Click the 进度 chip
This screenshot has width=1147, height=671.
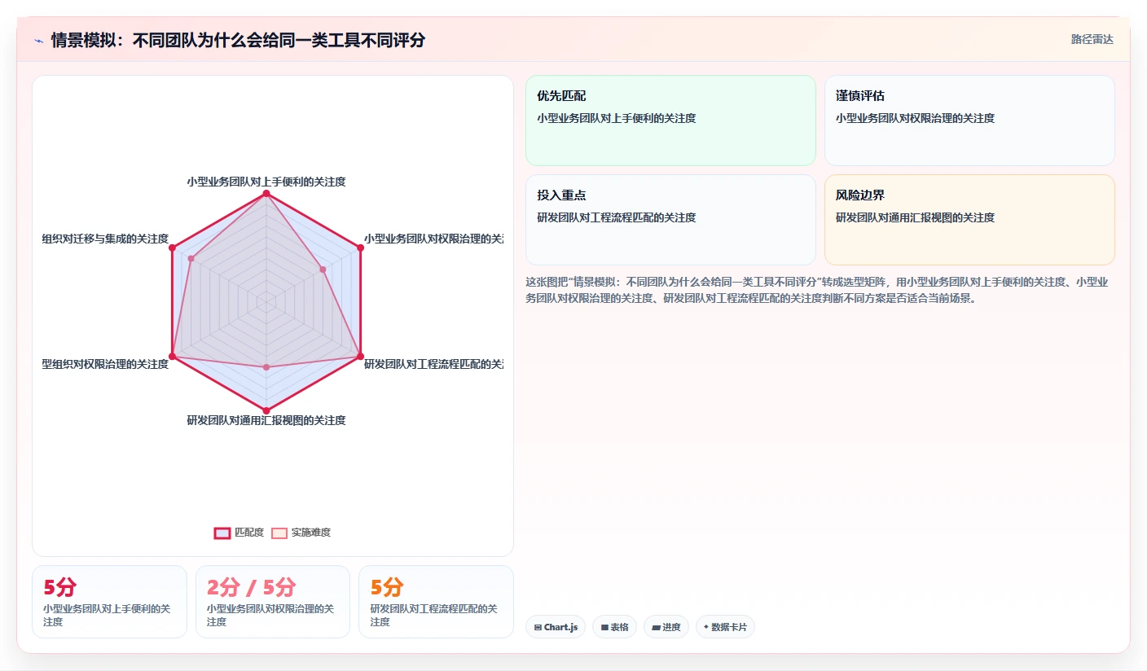pyautogui.click(x=666, y=627)
